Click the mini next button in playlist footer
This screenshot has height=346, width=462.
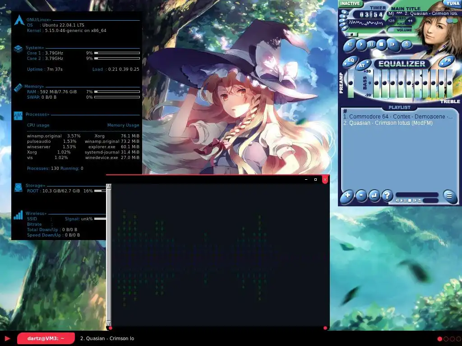pos(415,200)
